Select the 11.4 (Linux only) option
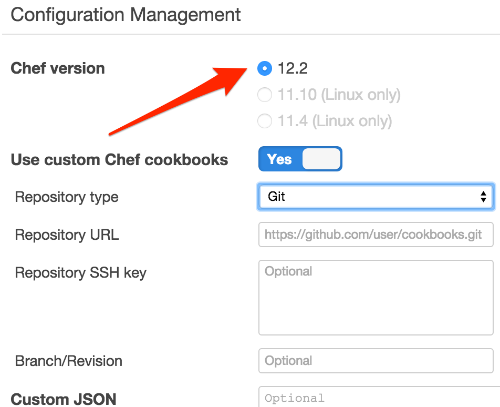The height and width of the screenshot is (407, 500). tap(264, 121)
